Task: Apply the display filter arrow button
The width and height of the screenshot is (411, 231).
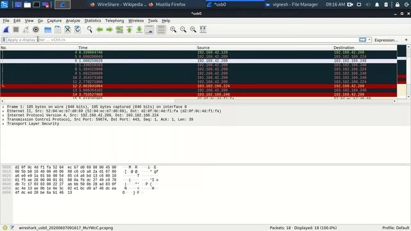Action: (362, 40)
